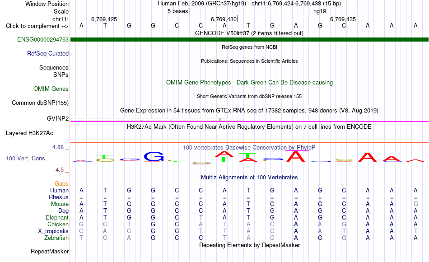Open the H3K27Ac Mark ENCODE title

[249, 127]
